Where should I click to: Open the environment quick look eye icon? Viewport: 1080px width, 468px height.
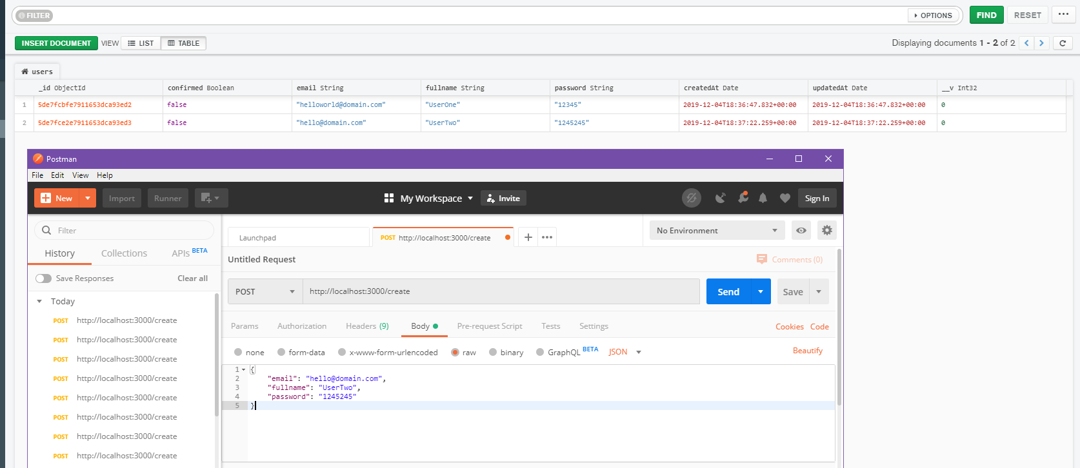pyautogui.click(x=801, y=230)
